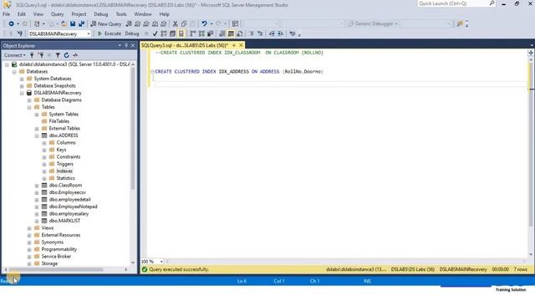The image size is (535, 301).
Task: Click the navigate backward toolbar icon
Action: (x=11, y=24)
